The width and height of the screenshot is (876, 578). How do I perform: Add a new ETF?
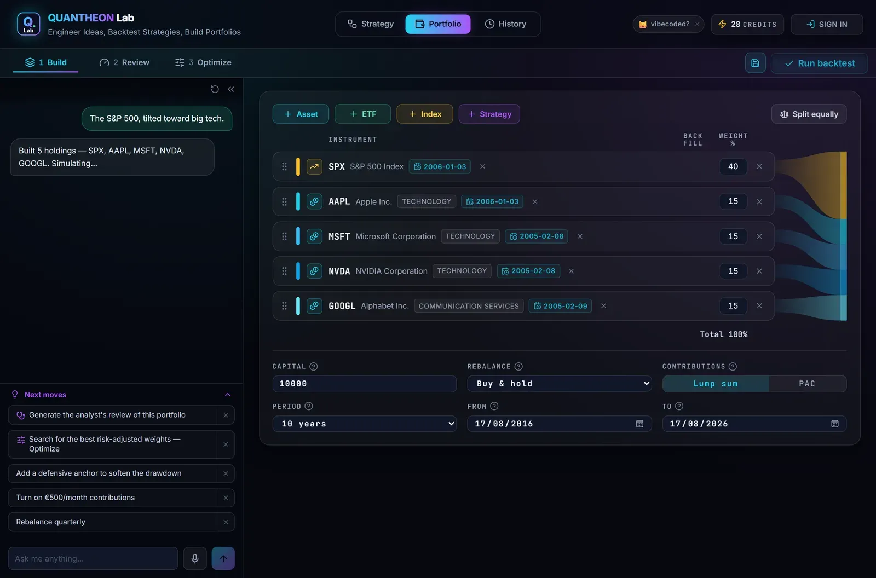point(363,114)
